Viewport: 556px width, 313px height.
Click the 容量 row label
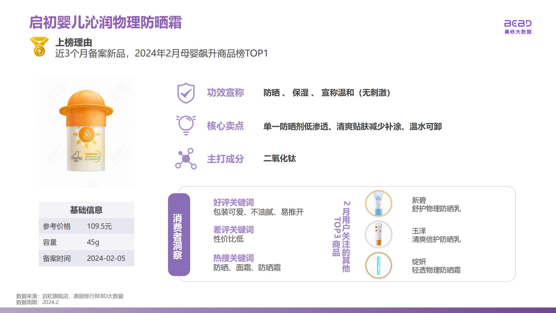click(50, 242)
